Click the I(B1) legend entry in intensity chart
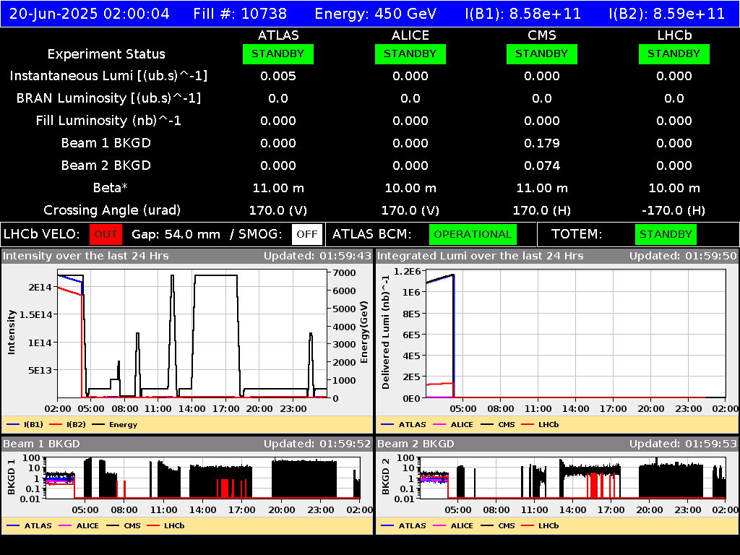Image resolution: width=740 pixels, height=555 pixels. (x=25, y=425)
